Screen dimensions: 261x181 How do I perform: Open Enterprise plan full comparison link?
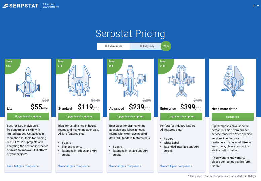pos(176,166)
